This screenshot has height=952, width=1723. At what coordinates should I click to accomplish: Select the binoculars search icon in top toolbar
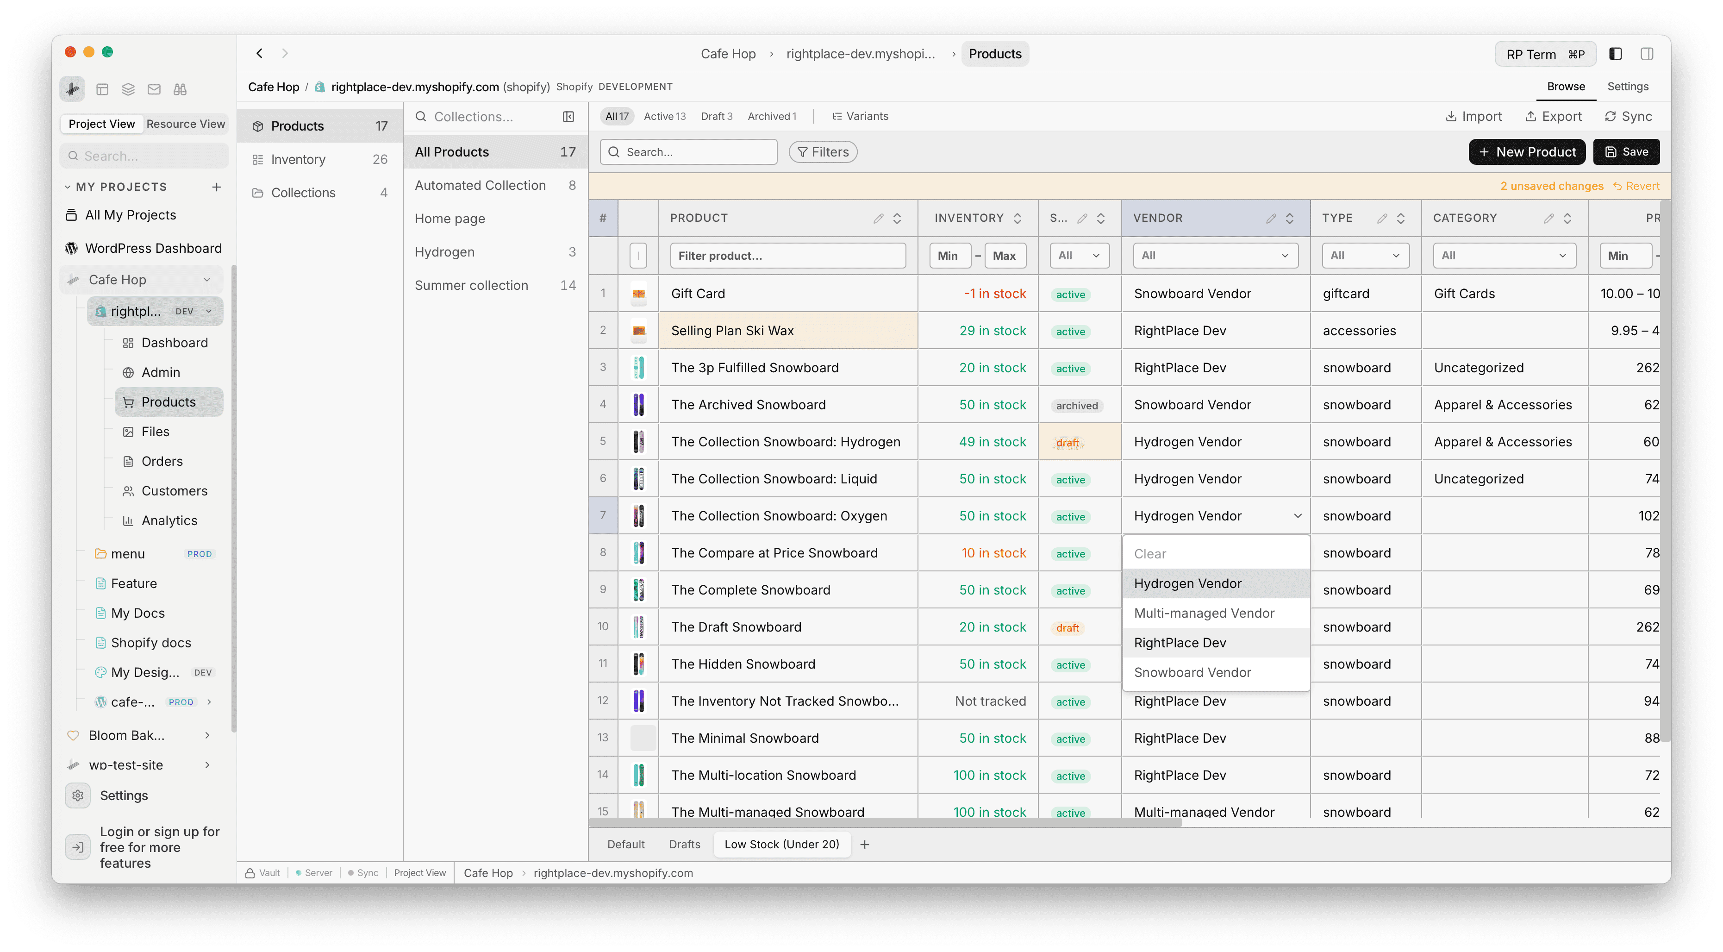[179, 89]
